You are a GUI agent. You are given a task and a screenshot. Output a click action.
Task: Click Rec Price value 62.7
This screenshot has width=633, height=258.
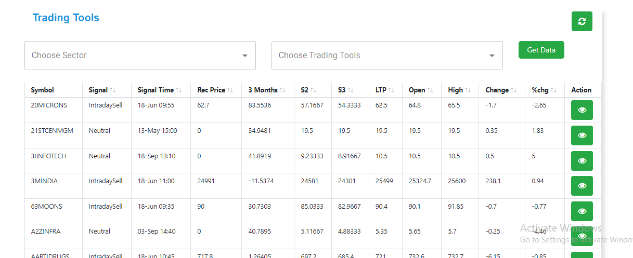pos(203,105)
